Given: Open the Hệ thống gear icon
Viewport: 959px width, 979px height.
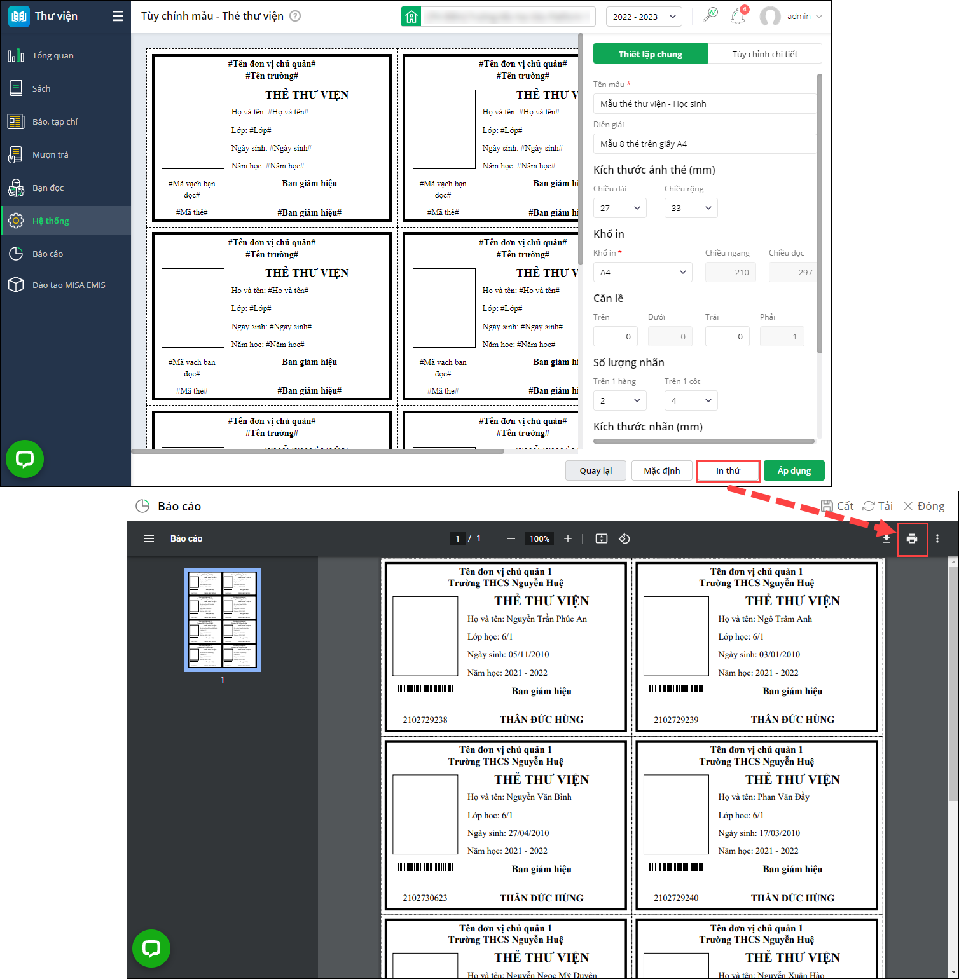Looking at the screenshot, I should click(16, 221).
